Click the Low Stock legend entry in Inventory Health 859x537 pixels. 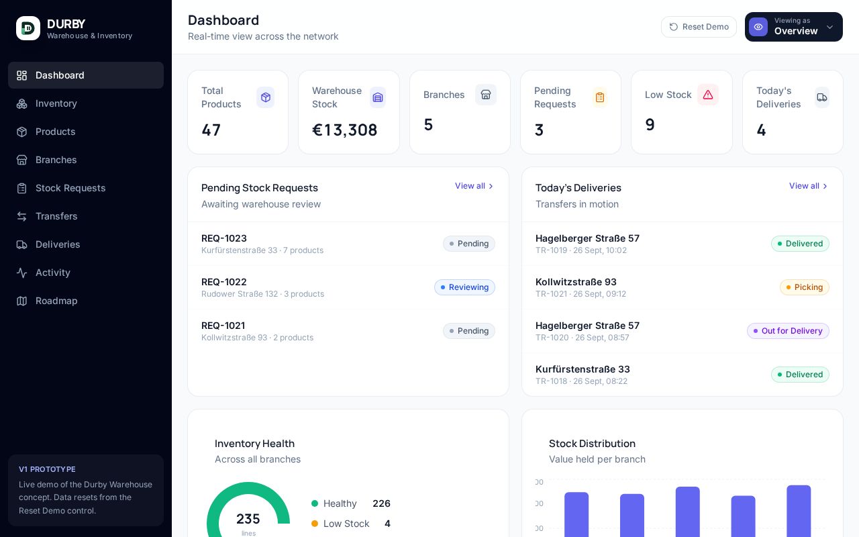[351, 524]
